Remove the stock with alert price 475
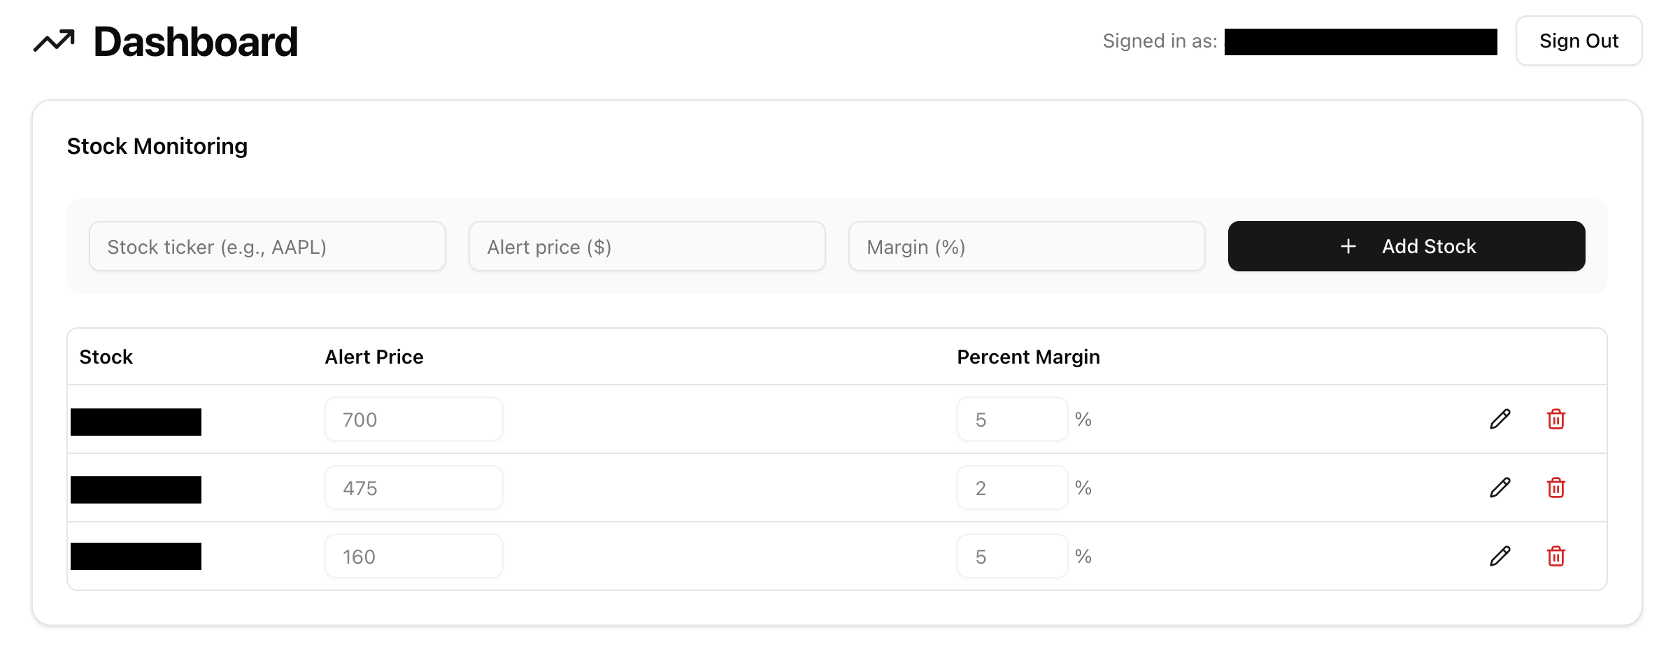 tap(1556, 487)
